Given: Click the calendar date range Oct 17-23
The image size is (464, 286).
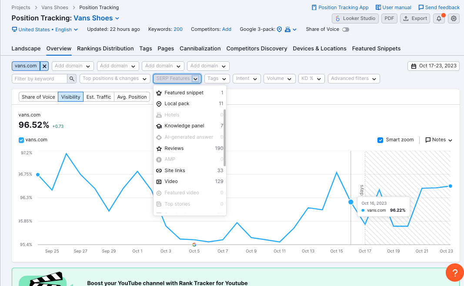Looking at the screenshot, I should tap(433, 66).
